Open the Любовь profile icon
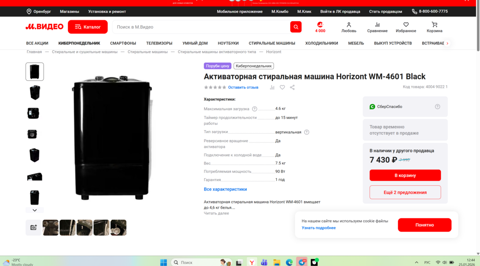Image resolution: width=480 pixels, height=266 pixels. coord(349,27)
